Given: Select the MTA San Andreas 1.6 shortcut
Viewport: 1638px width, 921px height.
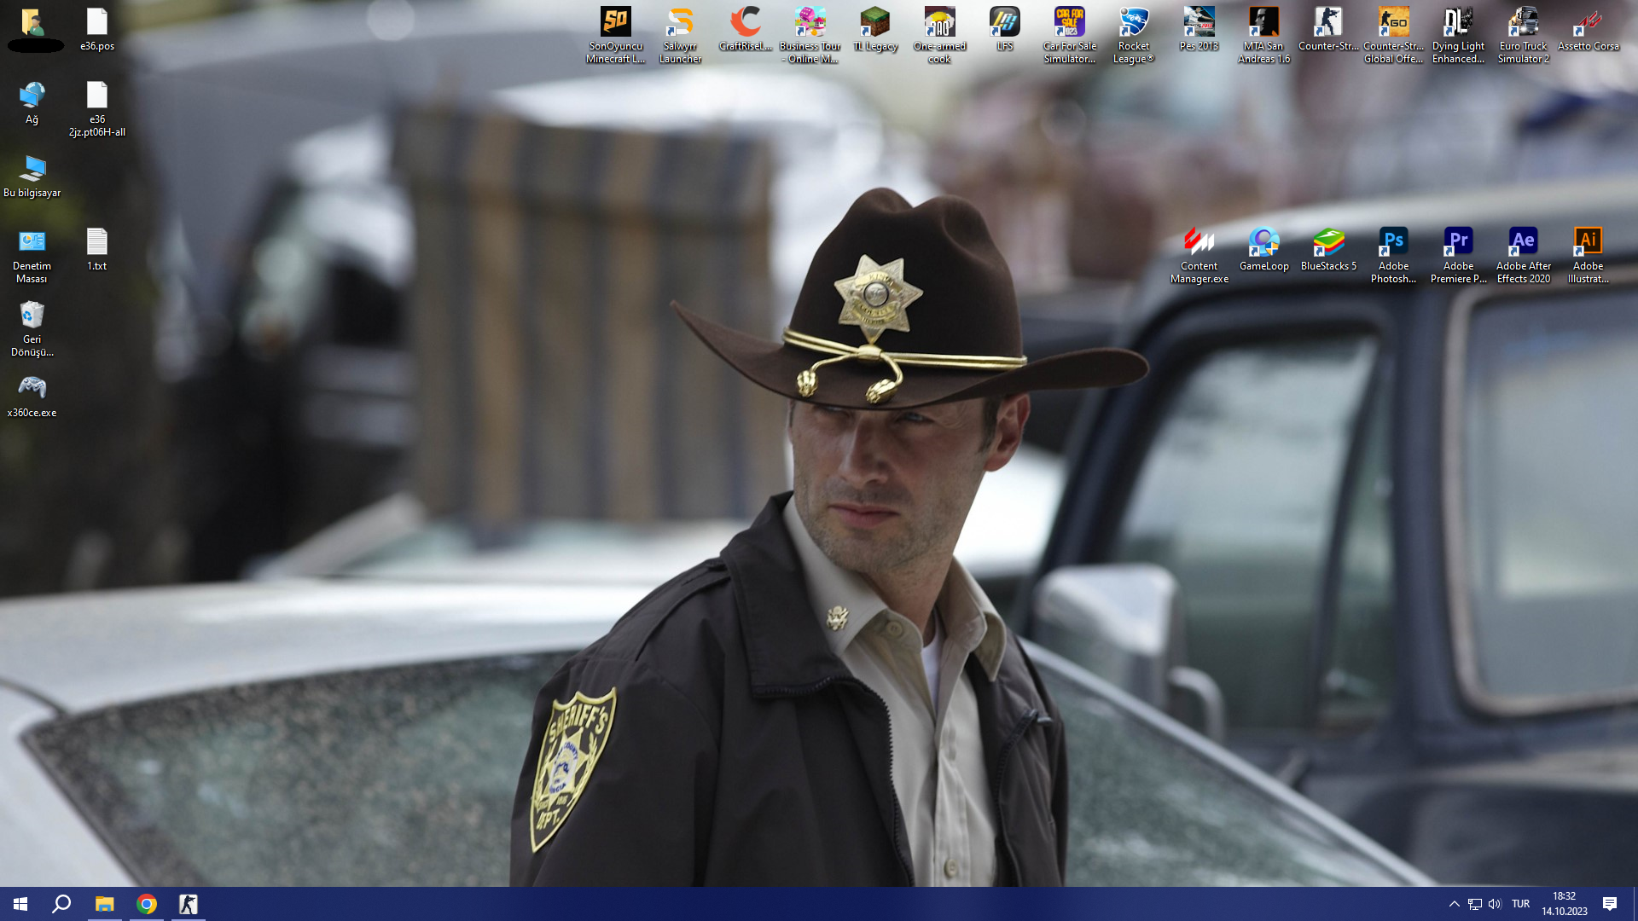Looking at the screenshot, I should (x=1264, y=36).
